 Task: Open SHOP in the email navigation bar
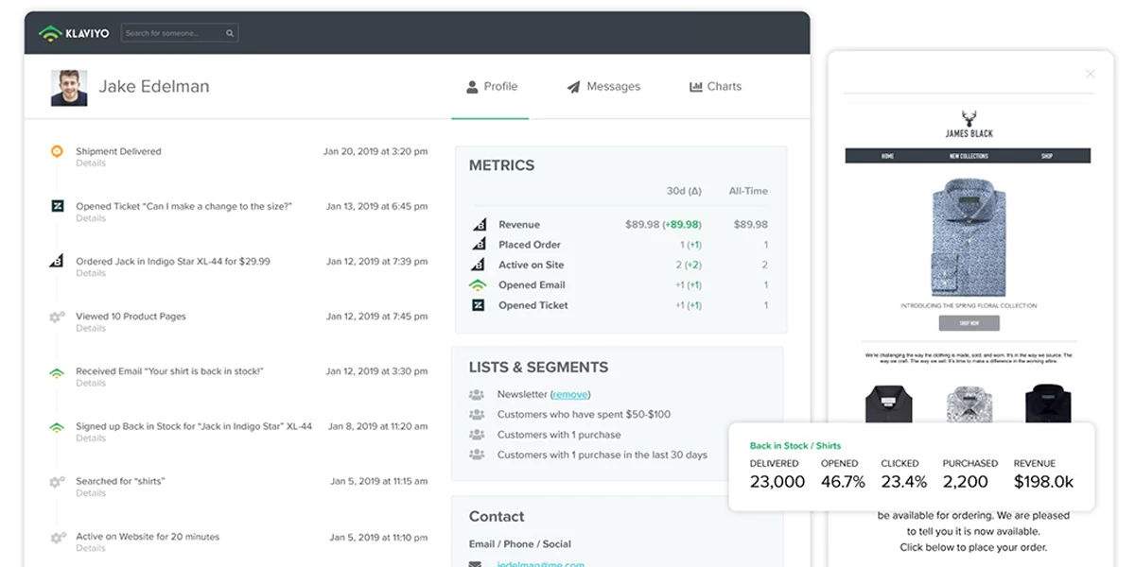(1047, 156)
